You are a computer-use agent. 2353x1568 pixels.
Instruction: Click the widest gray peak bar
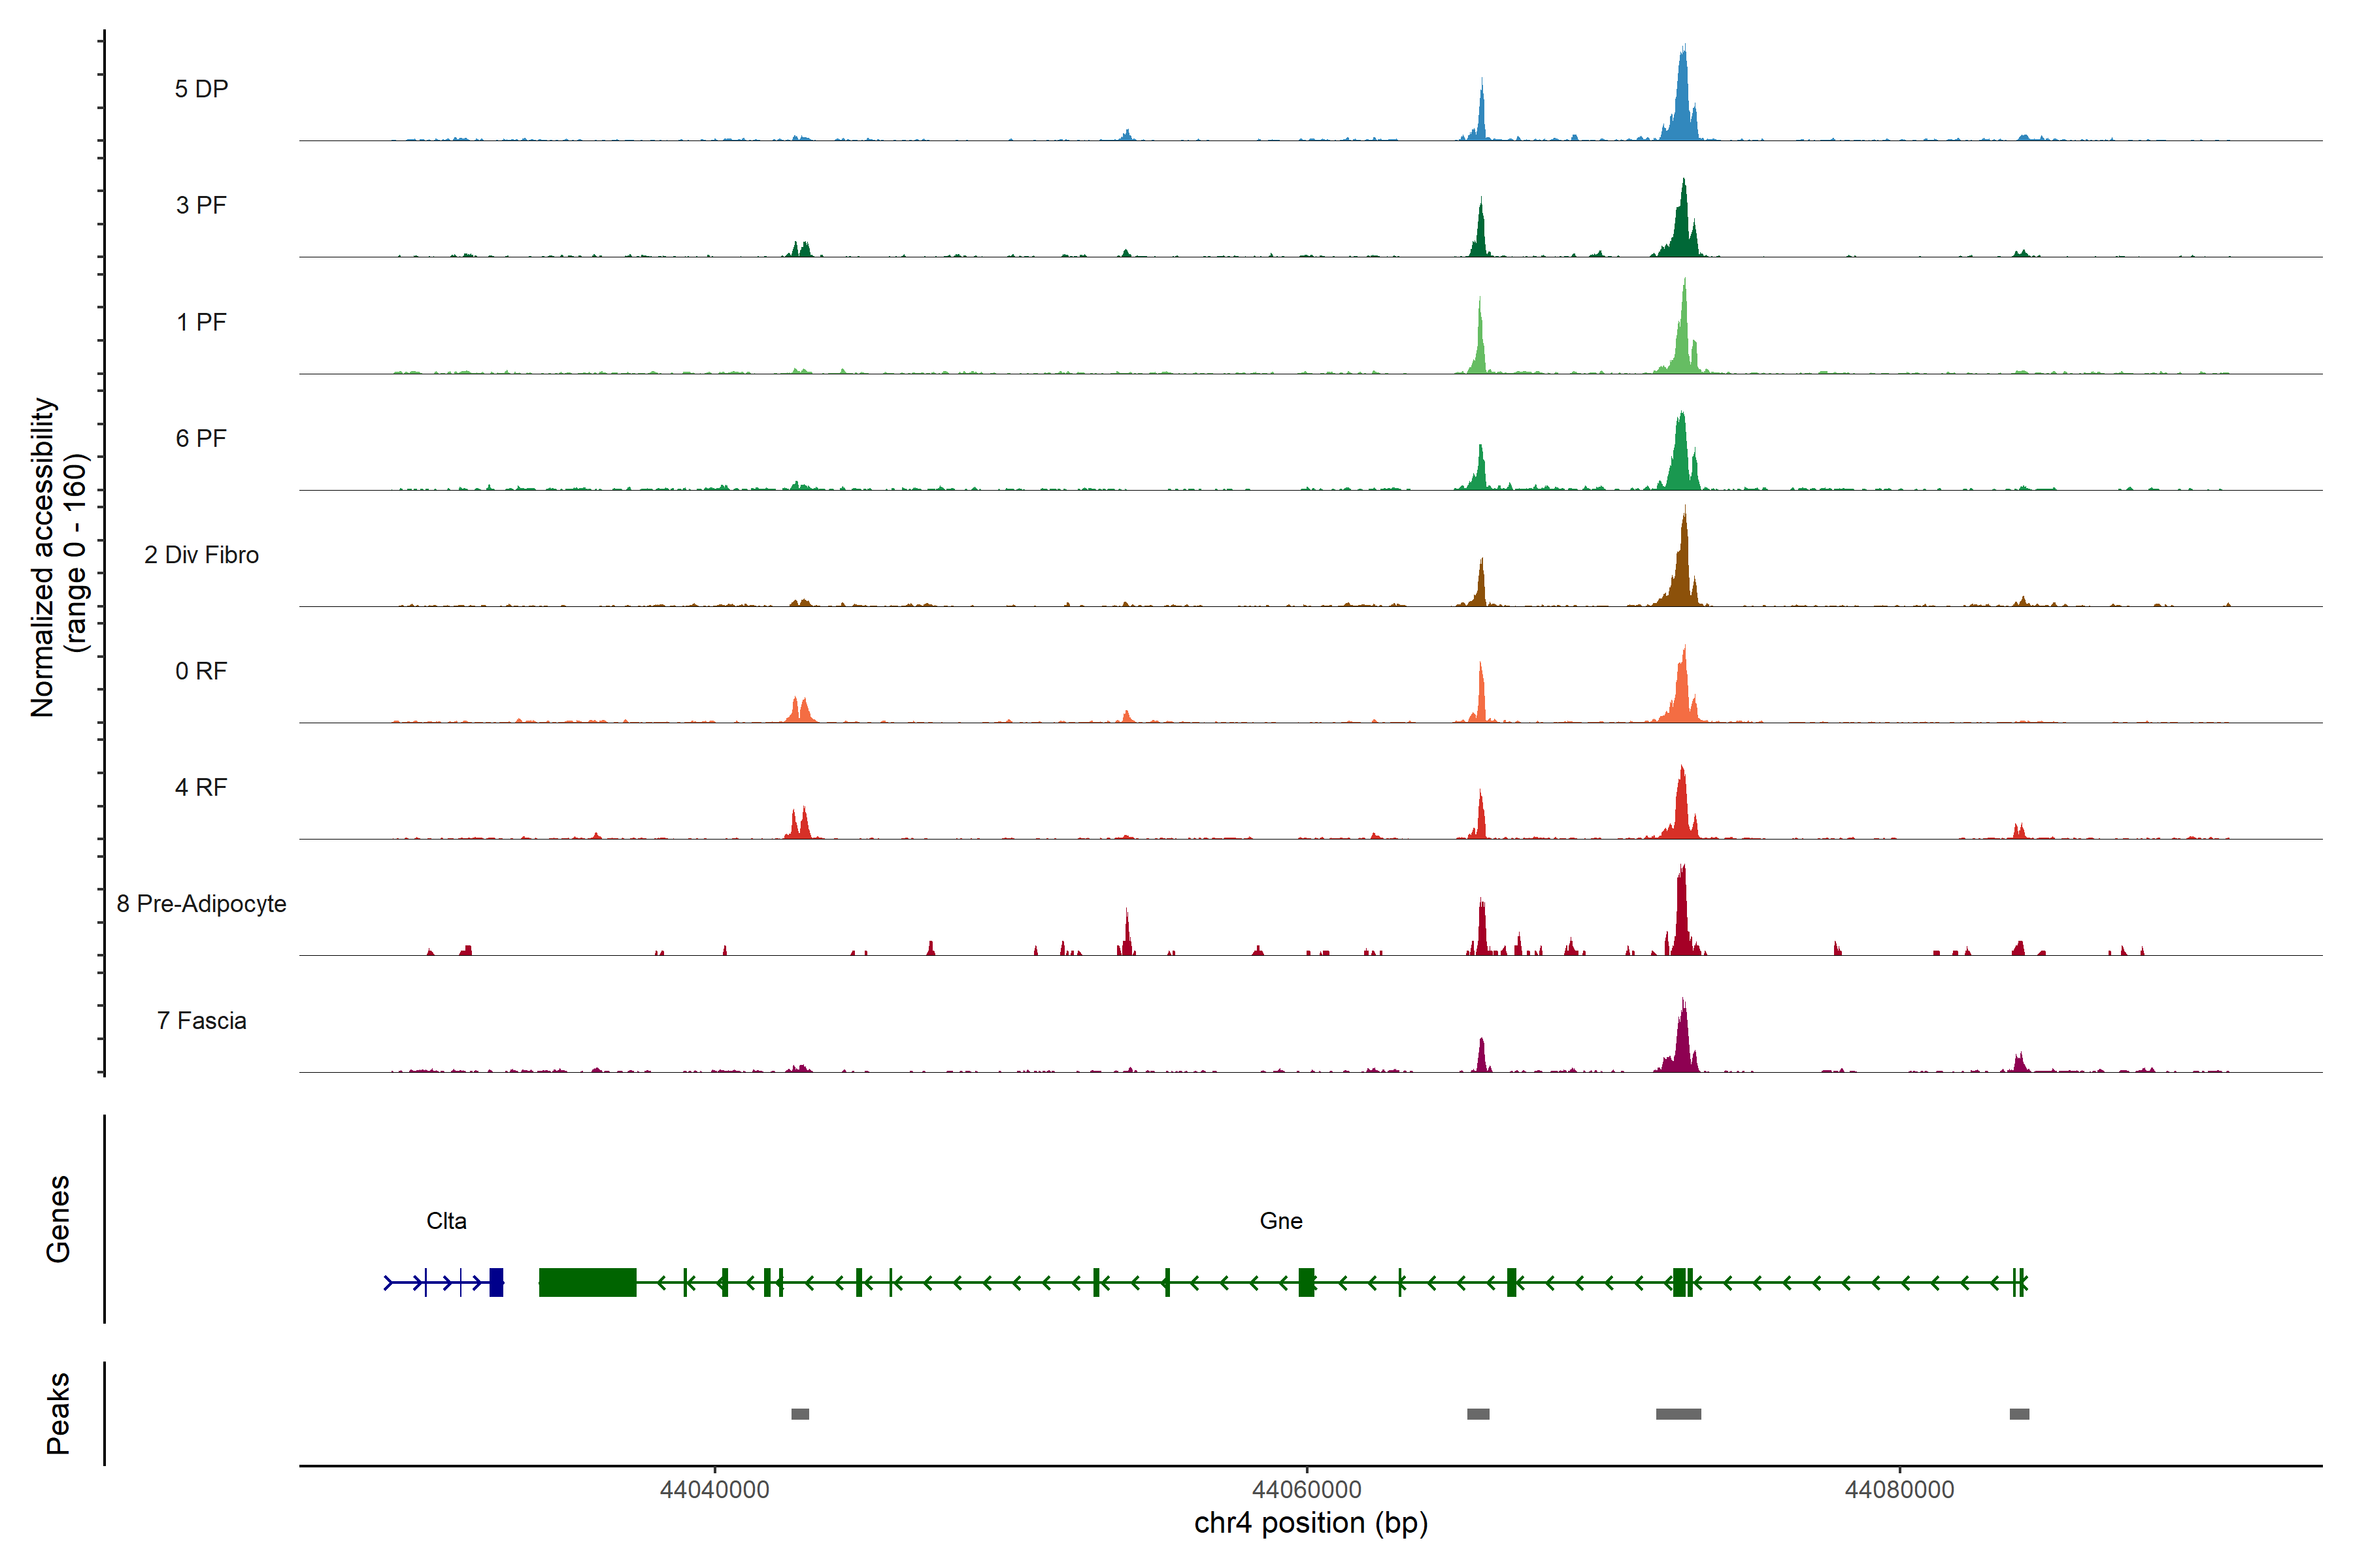pos(1678,1414)
